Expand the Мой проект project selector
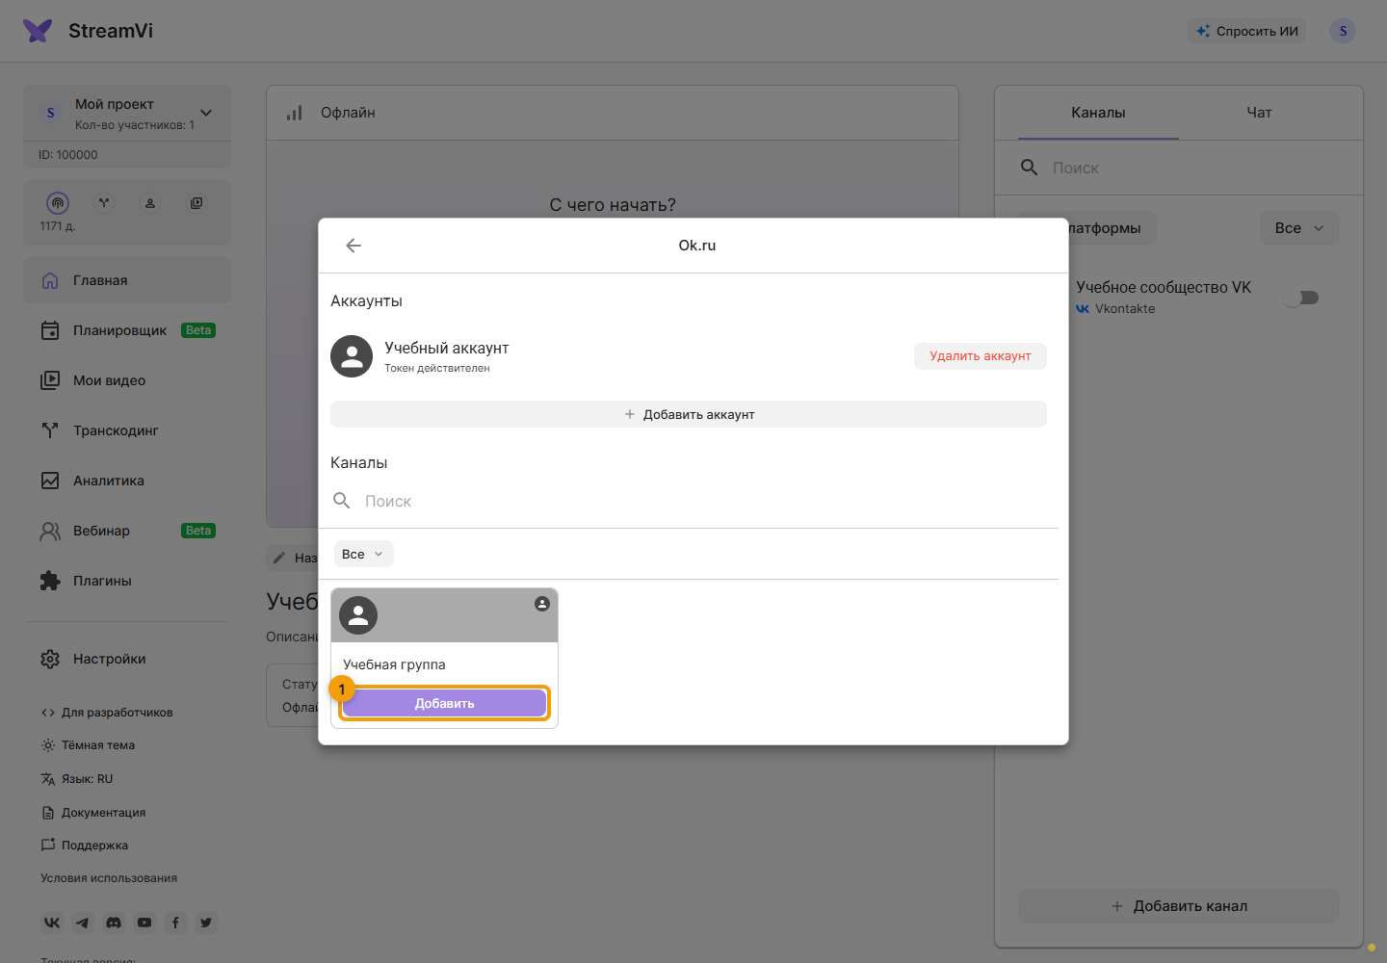Image resolution: width=1387 pixels, height=963 pixels. (x=127, y=113)
